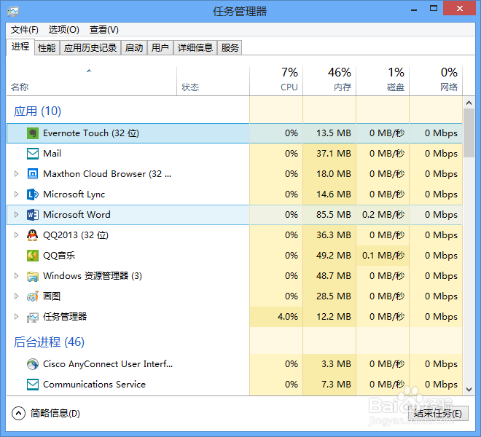Switch to the 性能 tab

[x=47, y=48]
